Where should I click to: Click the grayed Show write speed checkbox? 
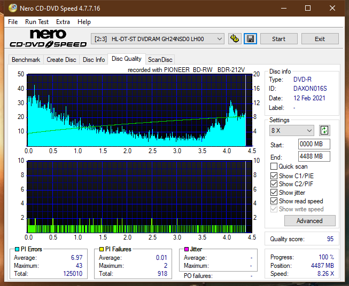coord(274,209)
